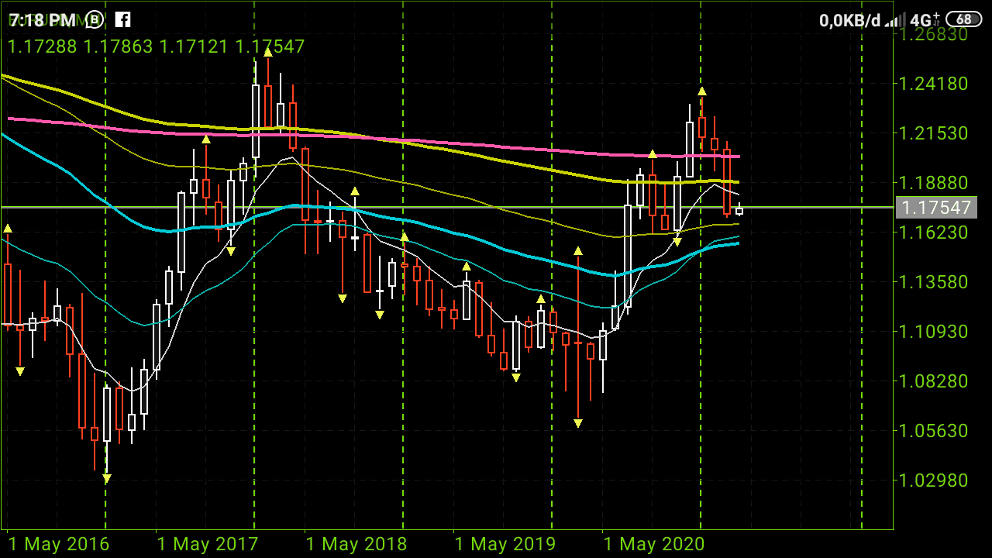The image size is (992, 558).
Task: Tap the up-fractal arrow at the chart's highest peak
Action: tap(268, 52)
